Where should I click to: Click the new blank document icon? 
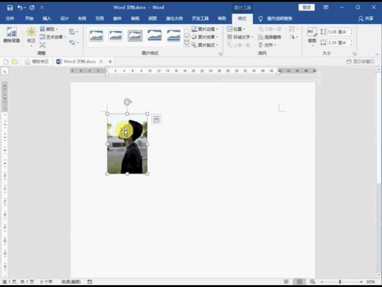tap(6, 62)
